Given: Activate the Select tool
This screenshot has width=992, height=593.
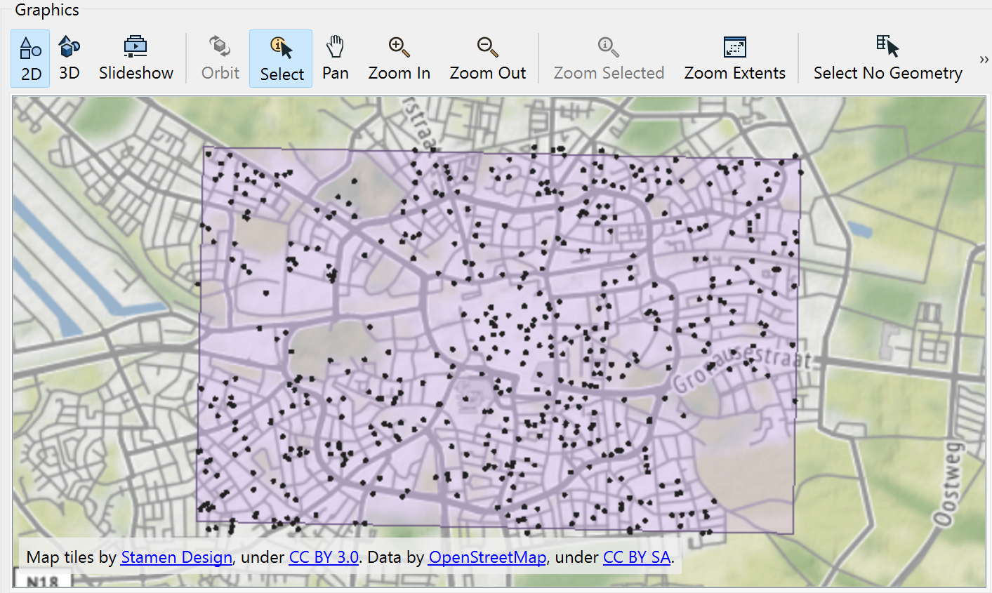Looking at the screenshot, I should coord(281,59).
